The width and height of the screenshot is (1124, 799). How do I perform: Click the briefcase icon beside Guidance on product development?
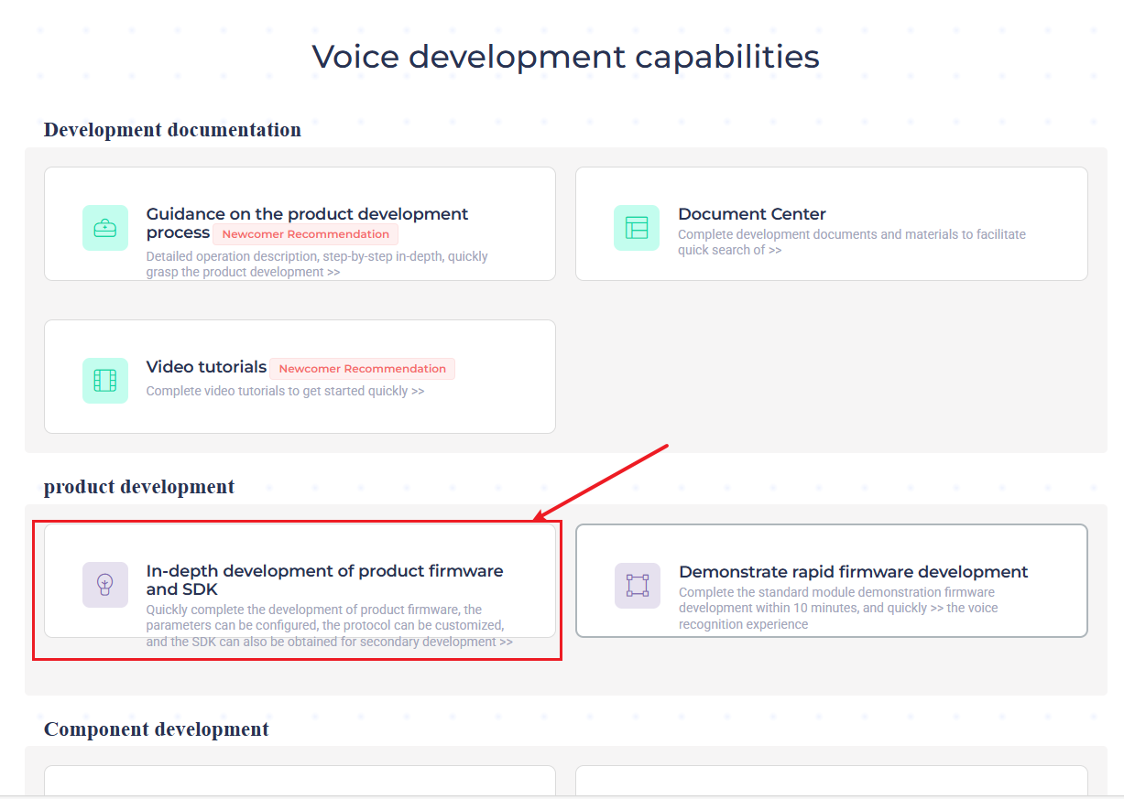coord(105,228)
